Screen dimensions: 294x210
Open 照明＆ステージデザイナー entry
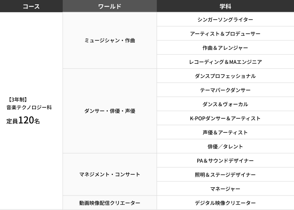click(225, 175)
